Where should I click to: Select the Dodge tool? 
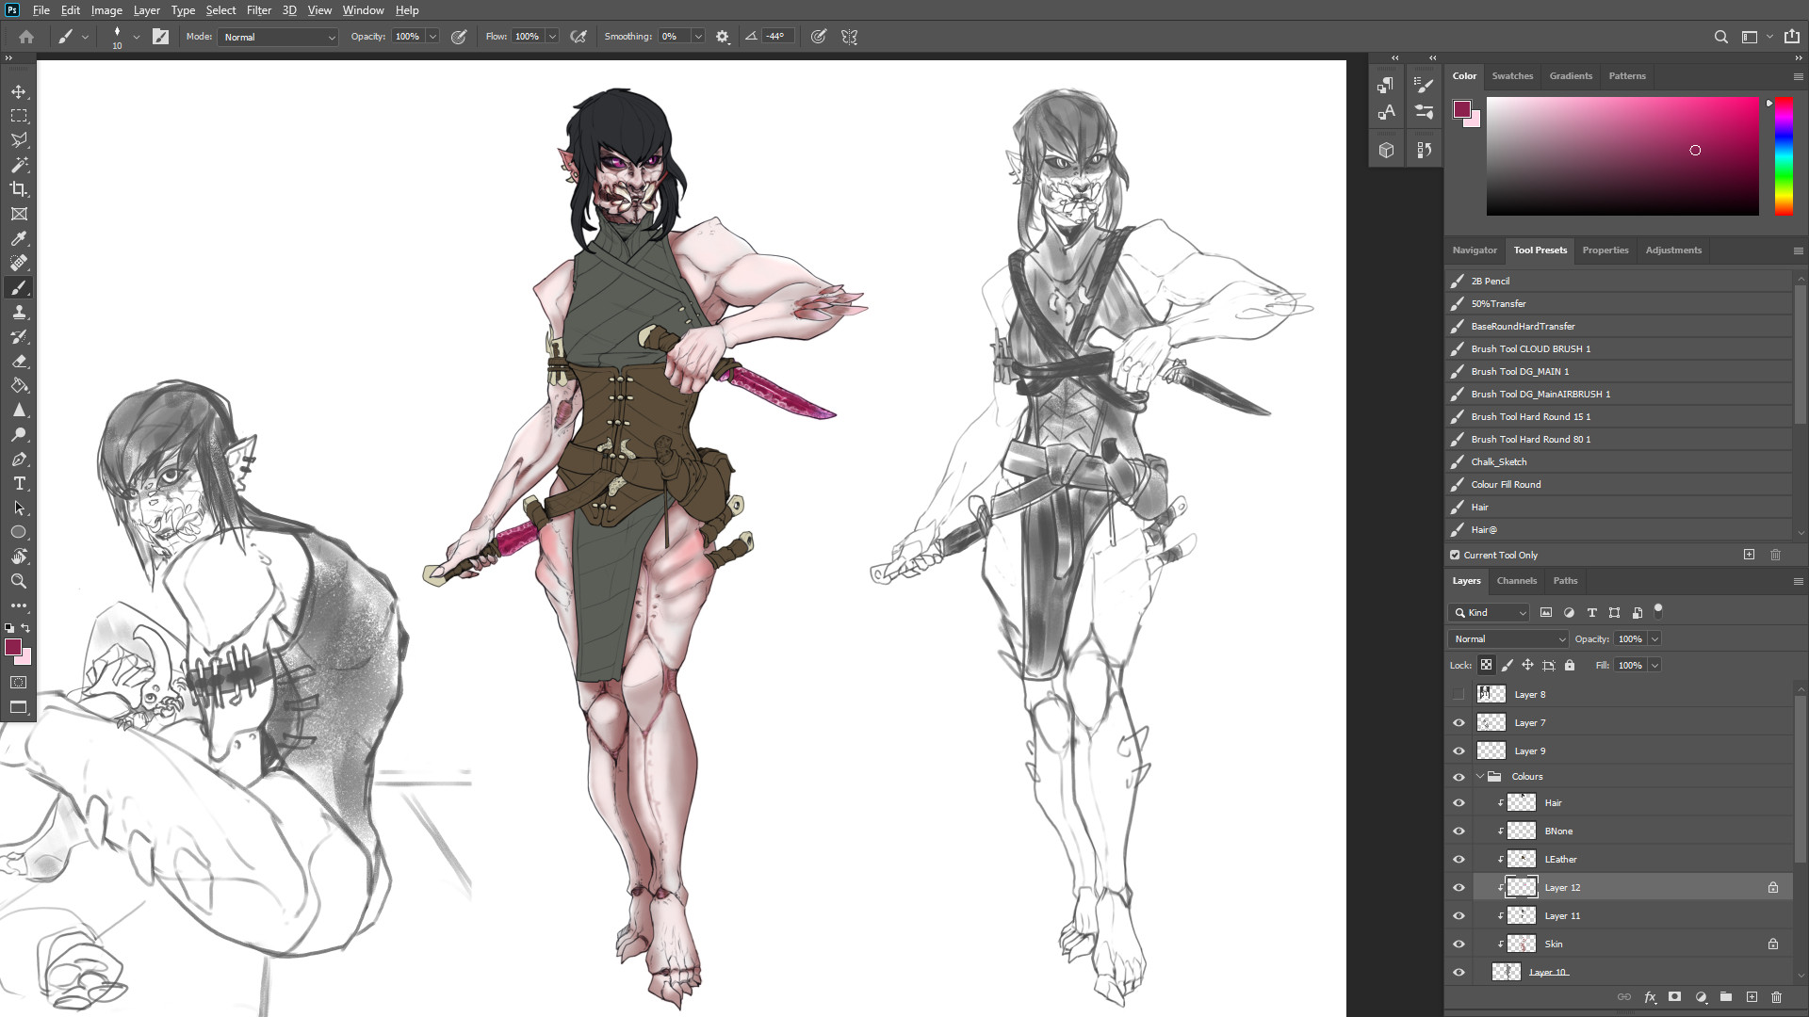[19, 434]
